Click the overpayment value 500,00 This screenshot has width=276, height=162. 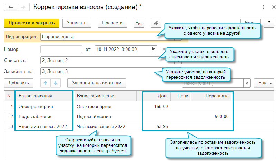(x=221, y=117)
